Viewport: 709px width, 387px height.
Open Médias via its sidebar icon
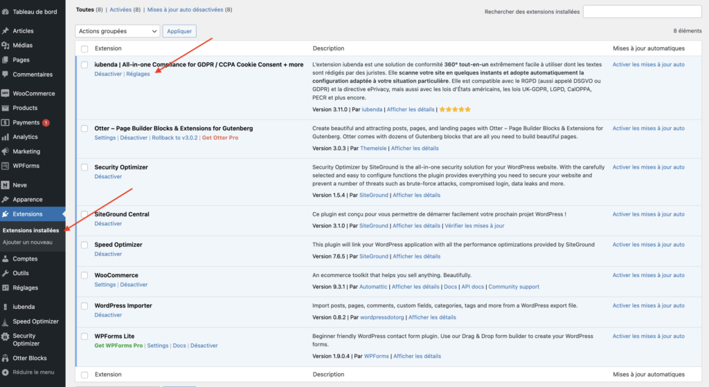click(6, 46)
